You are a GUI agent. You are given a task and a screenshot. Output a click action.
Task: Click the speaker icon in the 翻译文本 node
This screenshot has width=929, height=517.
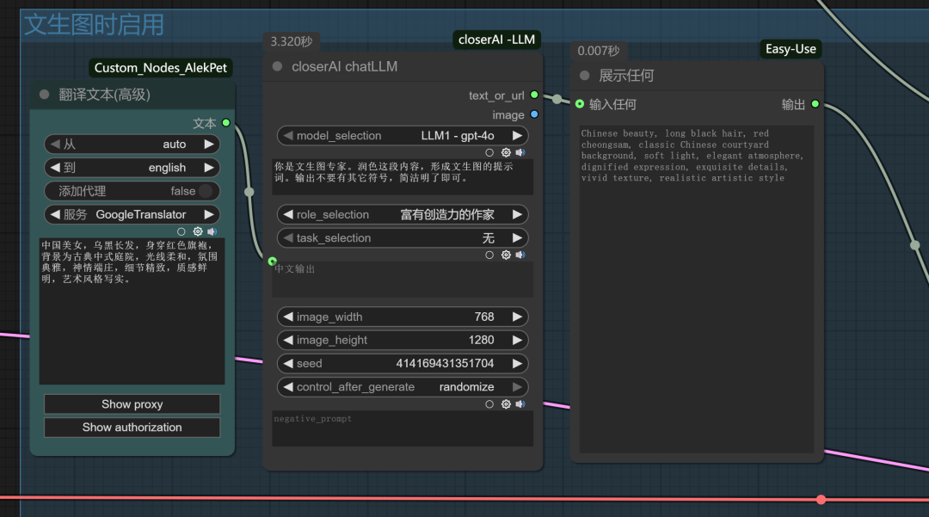(212, 231)
